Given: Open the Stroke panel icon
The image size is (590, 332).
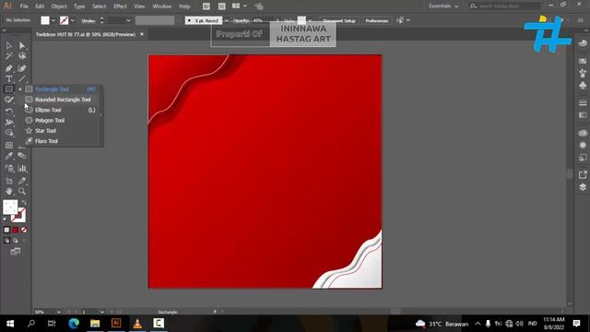Looking at the screenshot, I should (583, 102).
